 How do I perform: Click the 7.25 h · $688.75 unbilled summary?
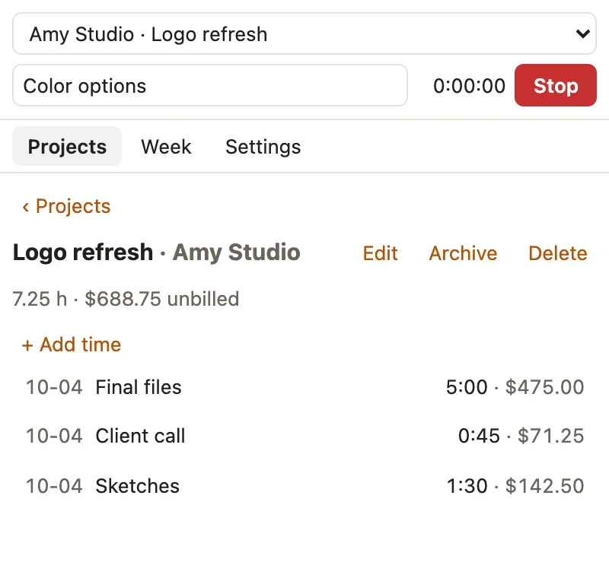[126, 299]
